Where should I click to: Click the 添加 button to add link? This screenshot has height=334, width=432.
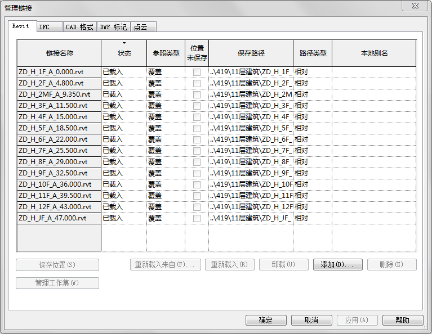click(x=338, y=265)
